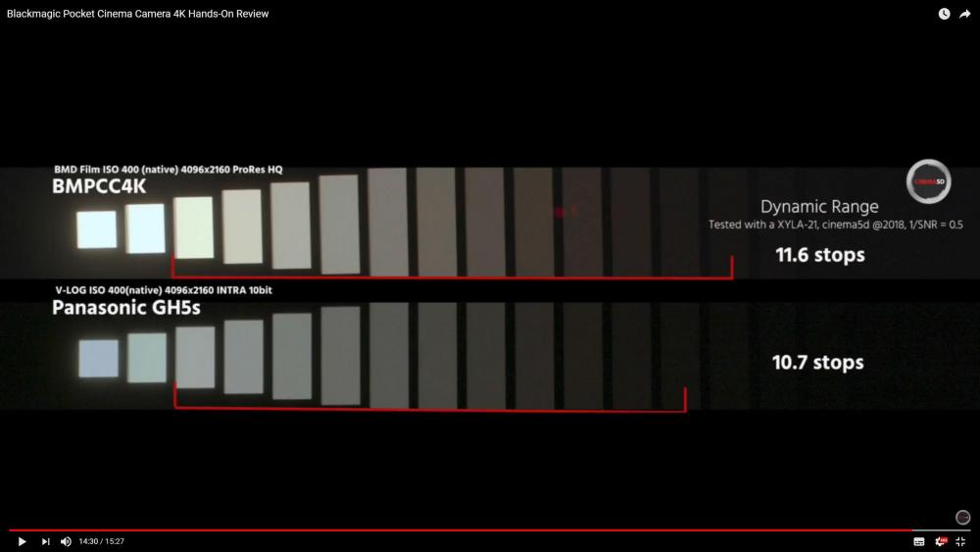Exit full screen mode
Screen dimensions: 980x552
pos(960,541)
